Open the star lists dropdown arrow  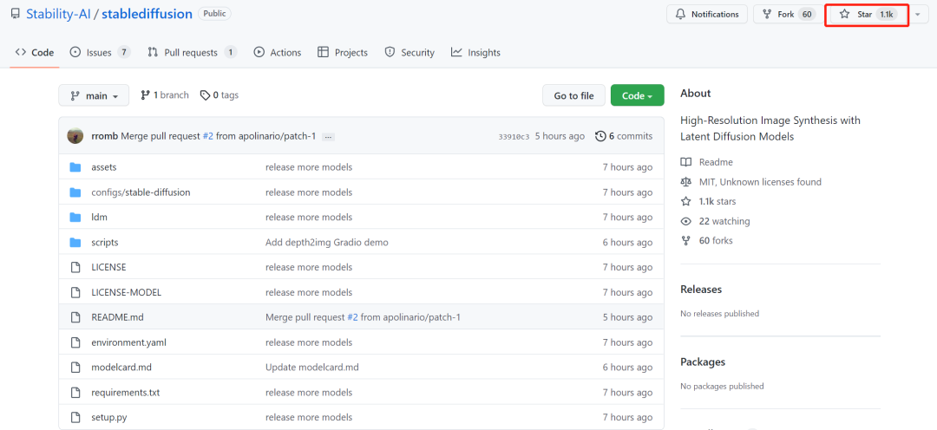(918, 15)
